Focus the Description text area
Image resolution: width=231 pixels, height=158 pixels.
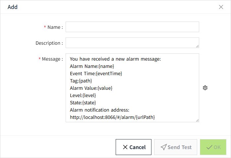(132, 43)
